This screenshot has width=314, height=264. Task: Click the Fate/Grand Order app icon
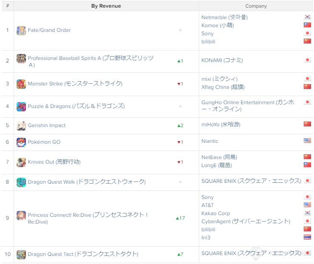(x=21, y=31)
